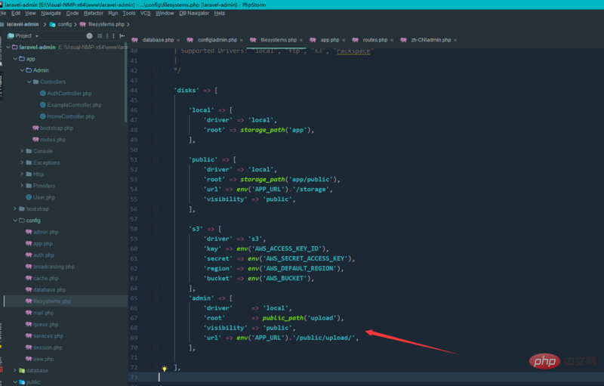This screenshot has width=604, height=386.
Task: Click the yellow lightbulb intention icon
Action: (x=165, y=369)
